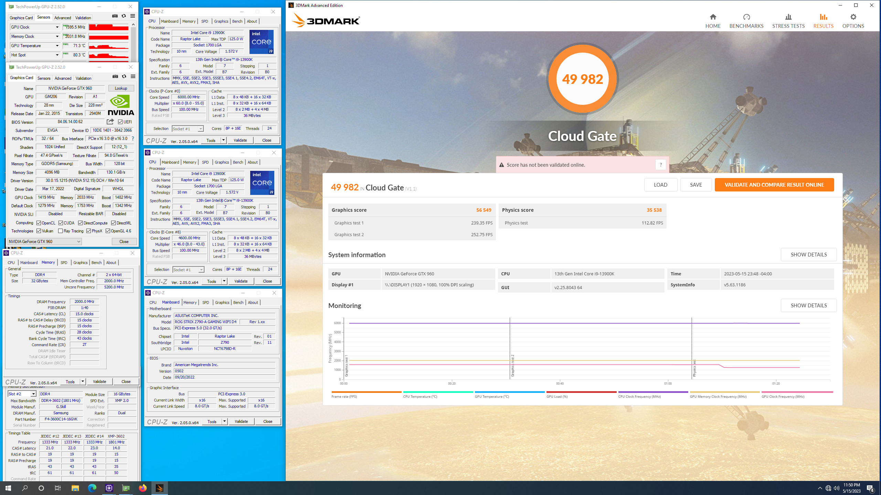Viewport: 881px width, 495px height.
Task: Open the GPU Clock sensor dropdown in GPU-Z
Action: (57, 27)
